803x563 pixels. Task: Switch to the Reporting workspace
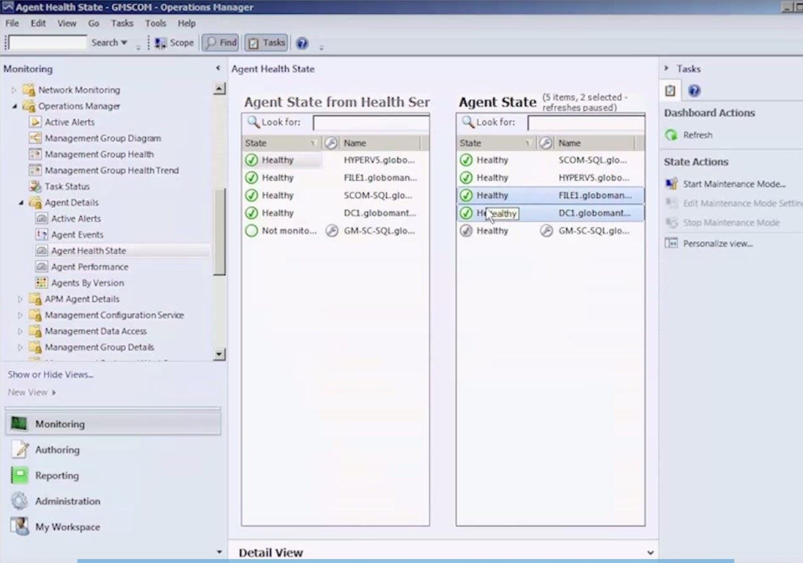click(x=113, y=475)
